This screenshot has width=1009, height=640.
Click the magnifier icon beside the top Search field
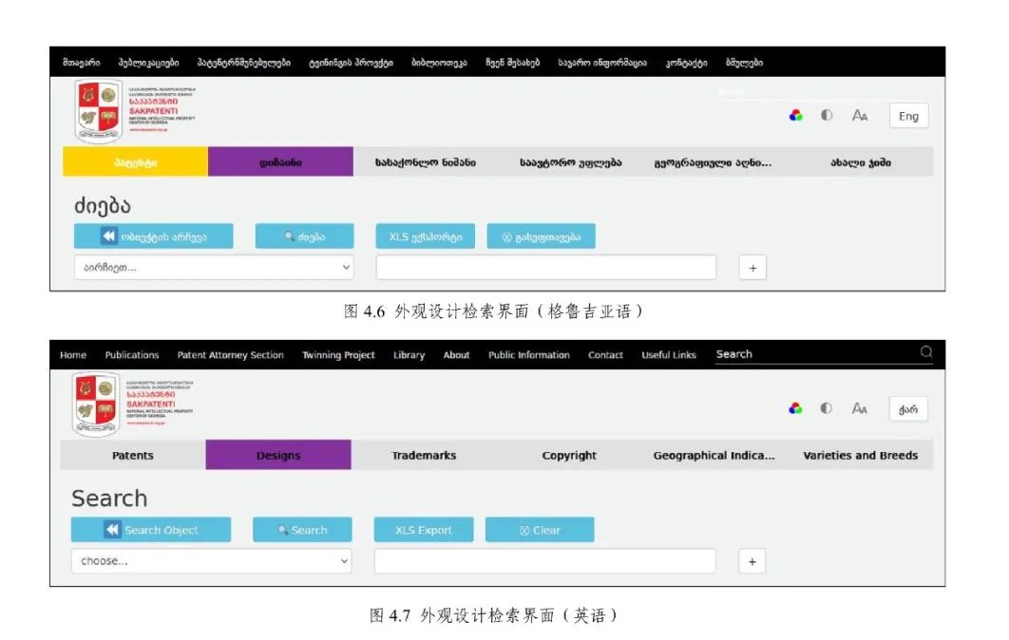[925, 352]
